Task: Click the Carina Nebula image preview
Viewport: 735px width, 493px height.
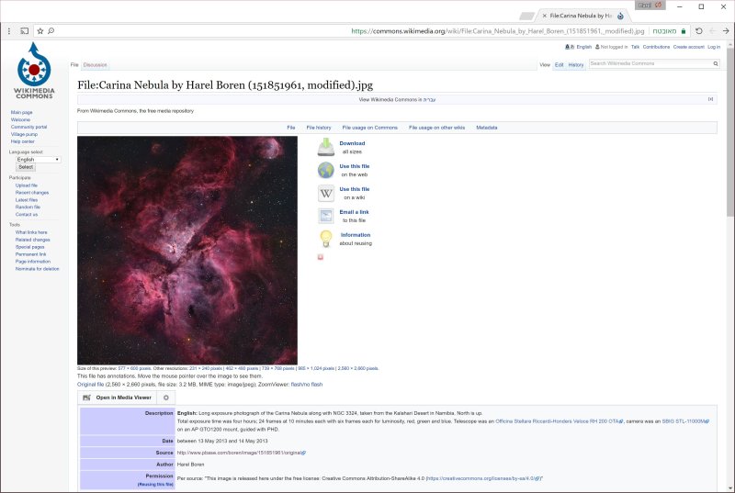Action: pyautogui.click(x=187, y=251)
